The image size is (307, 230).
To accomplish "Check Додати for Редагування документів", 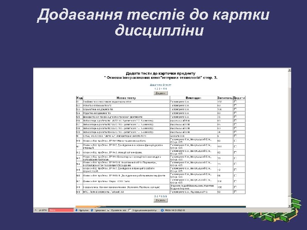I will 235,113.
